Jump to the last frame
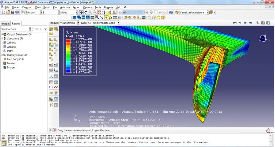The height and width of the screenshot is (147, 275). [x=250, y=23]
